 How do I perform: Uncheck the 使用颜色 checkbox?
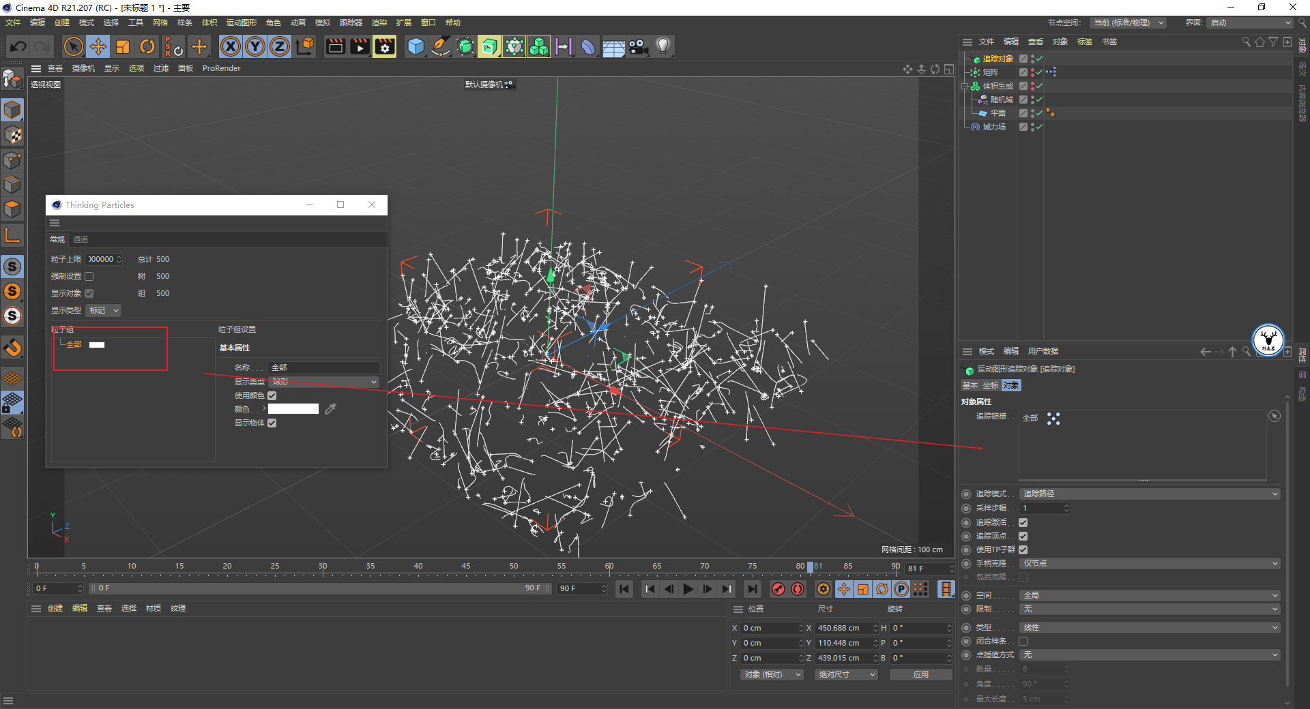[272, 395]
